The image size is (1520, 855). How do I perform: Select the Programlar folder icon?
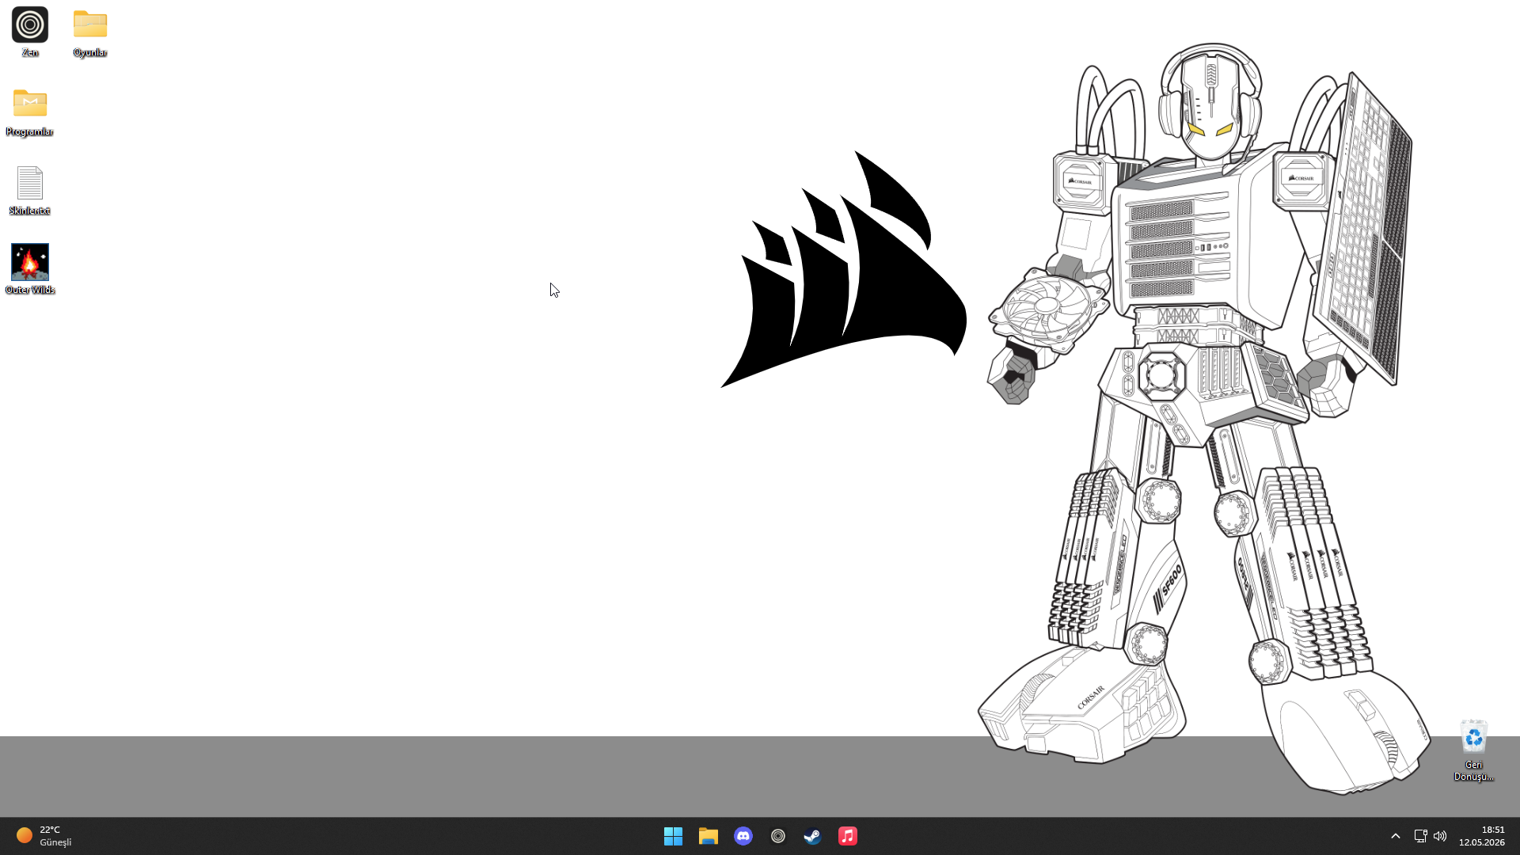[30, 111]
